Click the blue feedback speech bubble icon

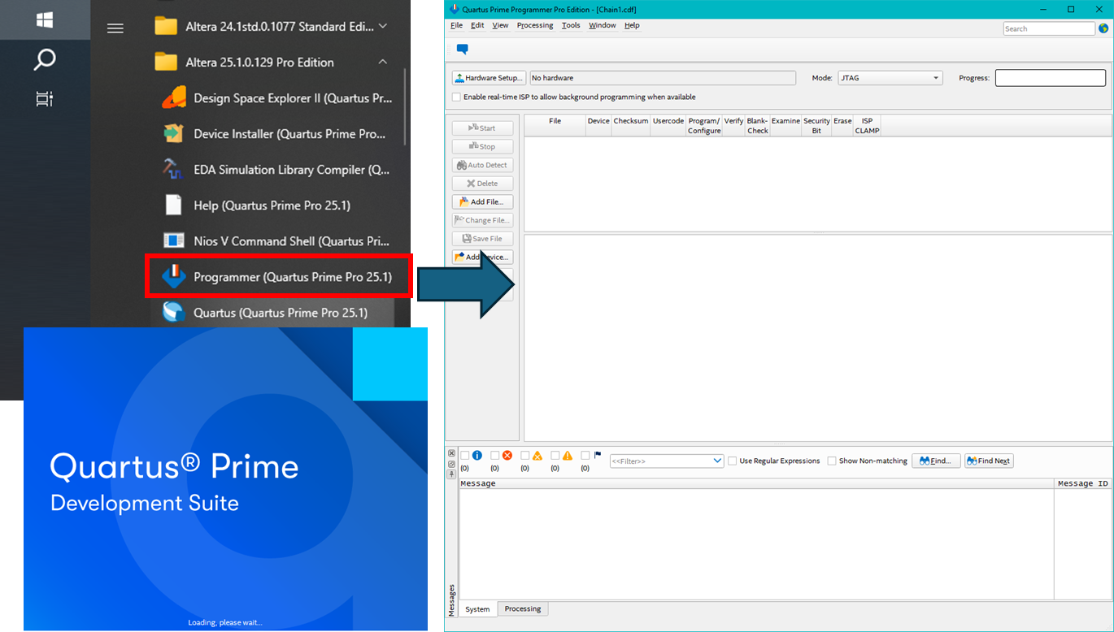click(x=462, y=49)
